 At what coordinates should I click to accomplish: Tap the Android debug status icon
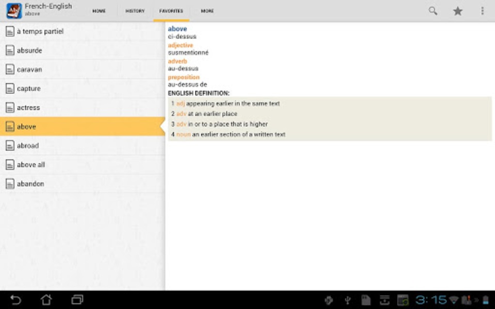coord(328,300)
